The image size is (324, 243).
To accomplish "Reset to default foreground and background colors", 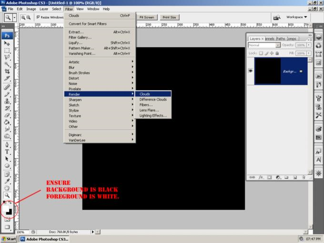I will [x=4, y=202].
